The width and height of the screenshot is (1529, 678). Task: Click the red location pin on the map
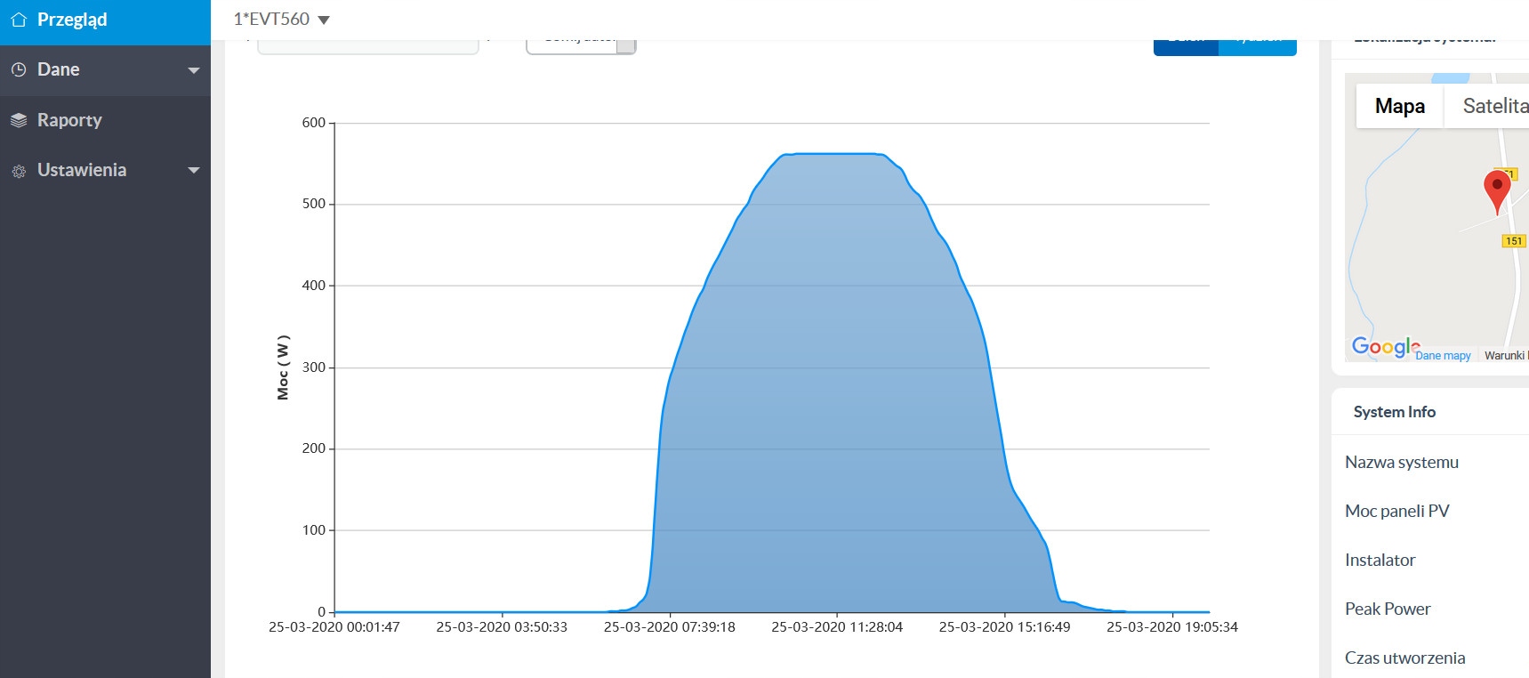point(1497,191)
